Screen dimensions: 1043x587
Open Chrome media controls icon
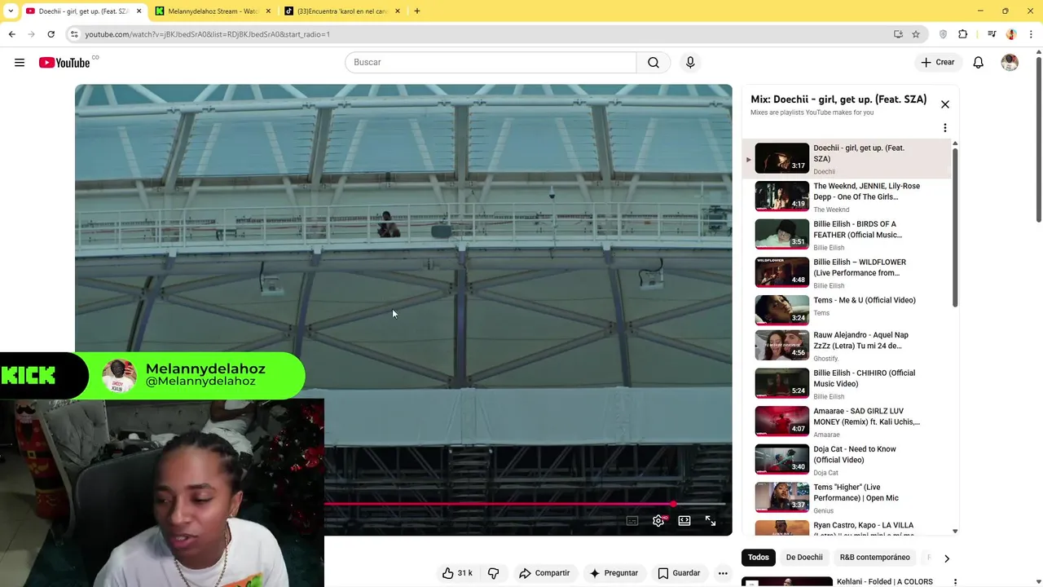(992, 34)
